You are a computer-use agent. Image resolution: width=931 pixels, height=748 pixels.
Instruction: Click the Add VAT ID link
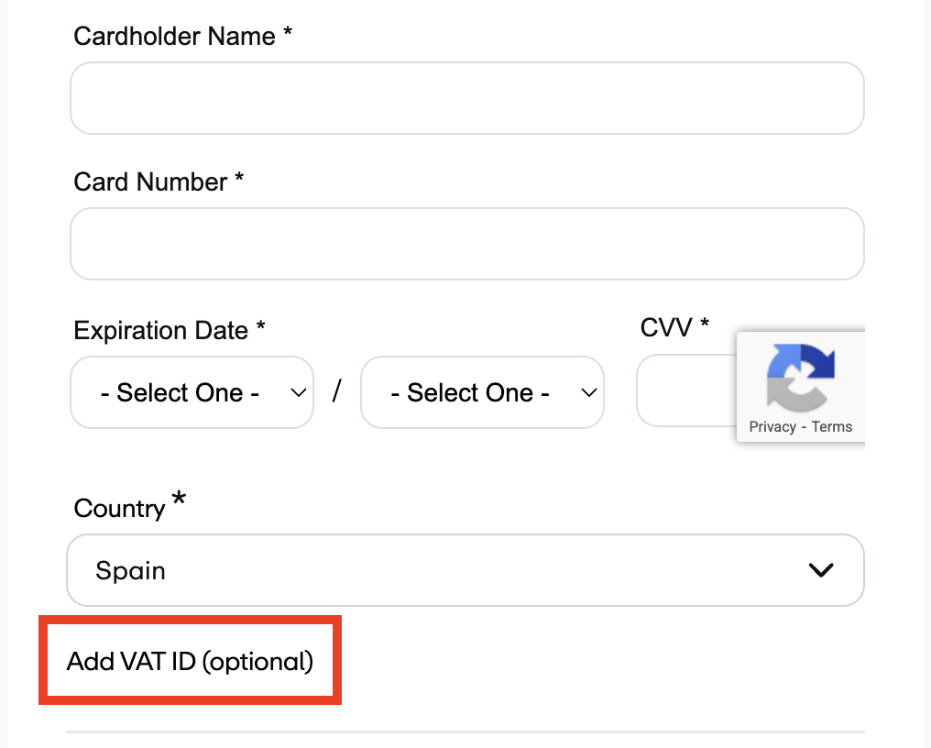(189, 661)
